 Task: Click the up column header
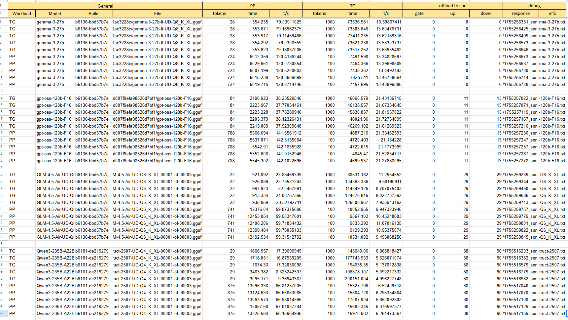pyautogui.click(x=453, y=14)
